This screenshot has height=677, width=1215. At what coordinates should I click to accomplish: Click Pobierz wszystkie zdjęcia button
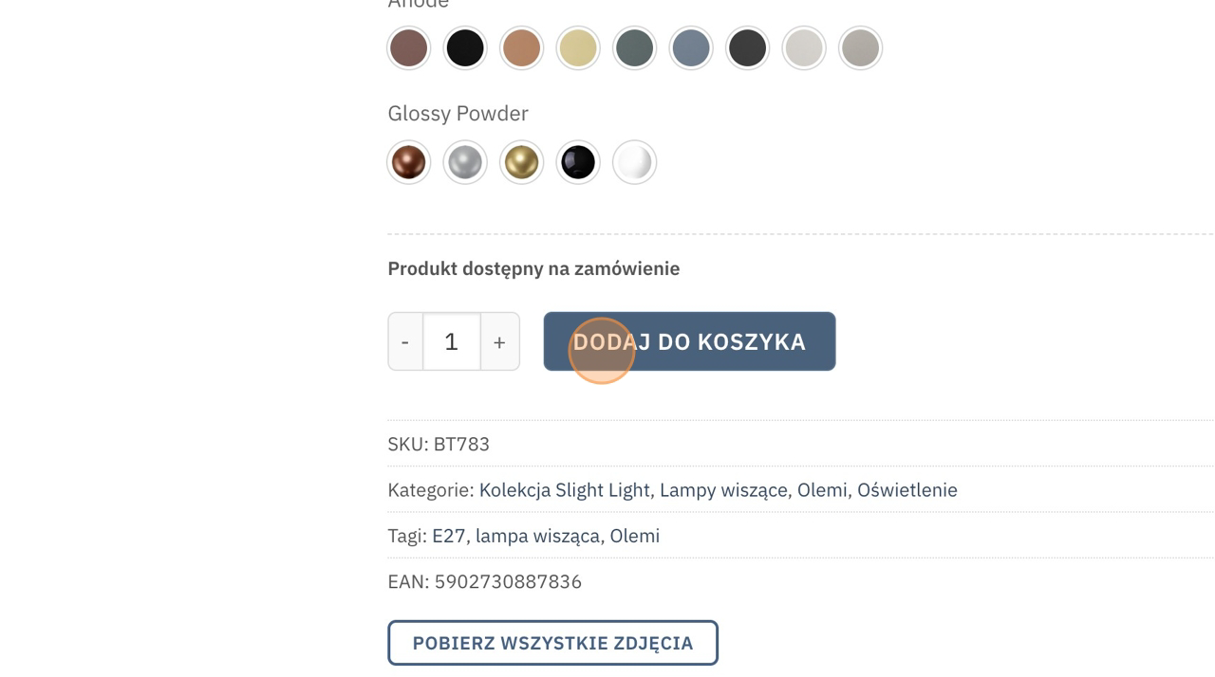coord(552,643)
